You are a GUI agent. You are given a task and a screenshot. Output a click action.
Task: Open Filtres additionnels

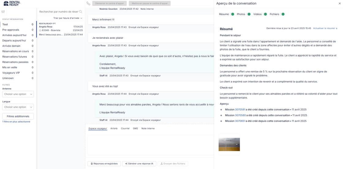18,116
